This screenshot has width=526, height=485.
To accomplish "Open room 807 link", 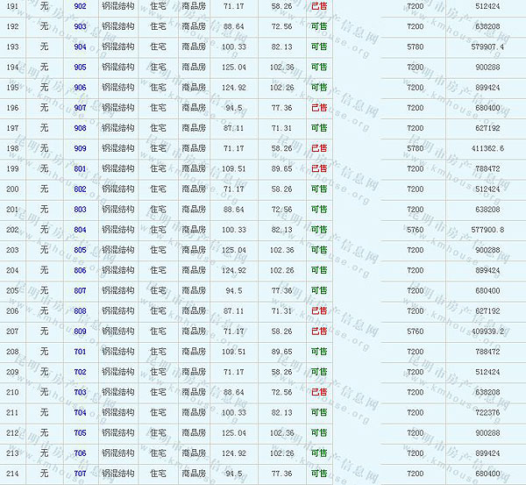I will (80, 290).
